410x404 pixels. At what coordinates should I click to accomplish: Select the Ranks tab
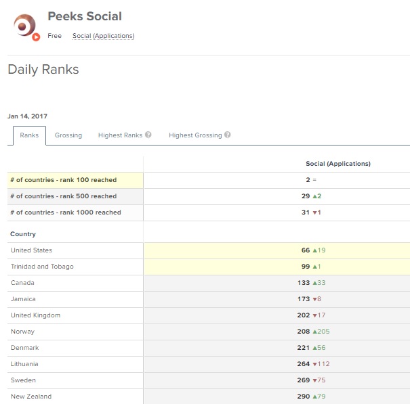pyautogui.click(x=29, y=135)
